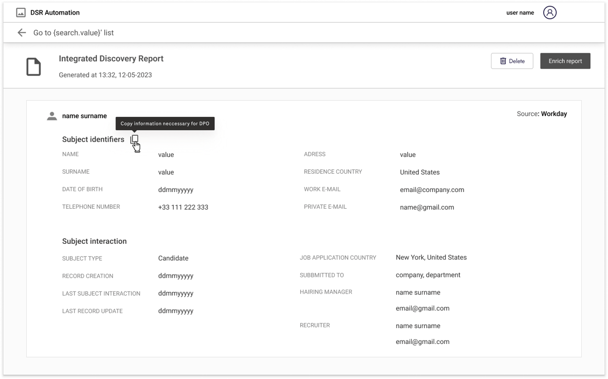Image resolution: width=608 pixels, height=379 pixels.
Task: Go to the search value list link
Action: click(73, 33)
